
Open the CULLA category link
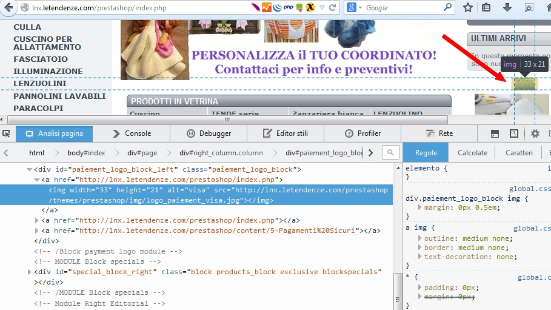[x=27, y=27]
